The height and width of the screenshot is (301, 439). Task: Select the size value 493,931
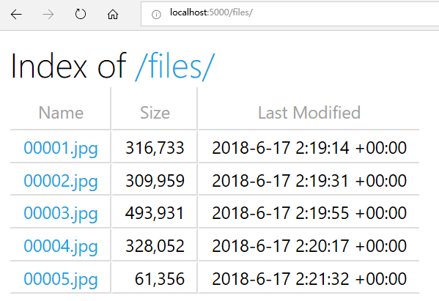(x=155, y=213)
